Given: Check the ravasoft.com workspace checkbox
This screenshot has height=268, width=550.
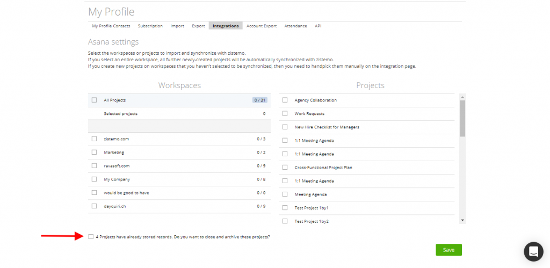Looking at the screenshot, I should 94,165.
